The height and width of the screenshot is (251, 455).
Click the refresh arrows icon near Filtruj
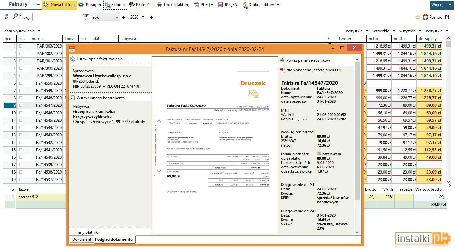click(x=6, y=17)
